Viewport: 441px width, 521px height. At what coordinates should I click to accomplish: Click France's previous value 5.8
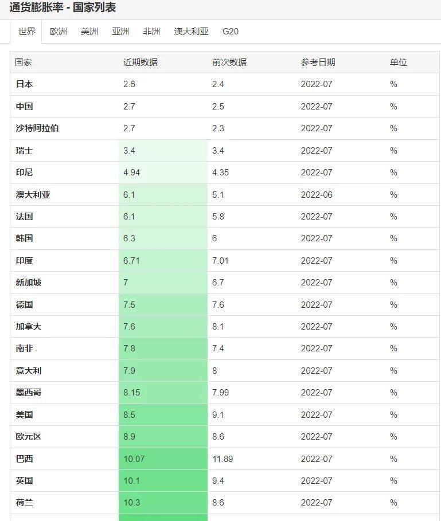click(218, 217)
